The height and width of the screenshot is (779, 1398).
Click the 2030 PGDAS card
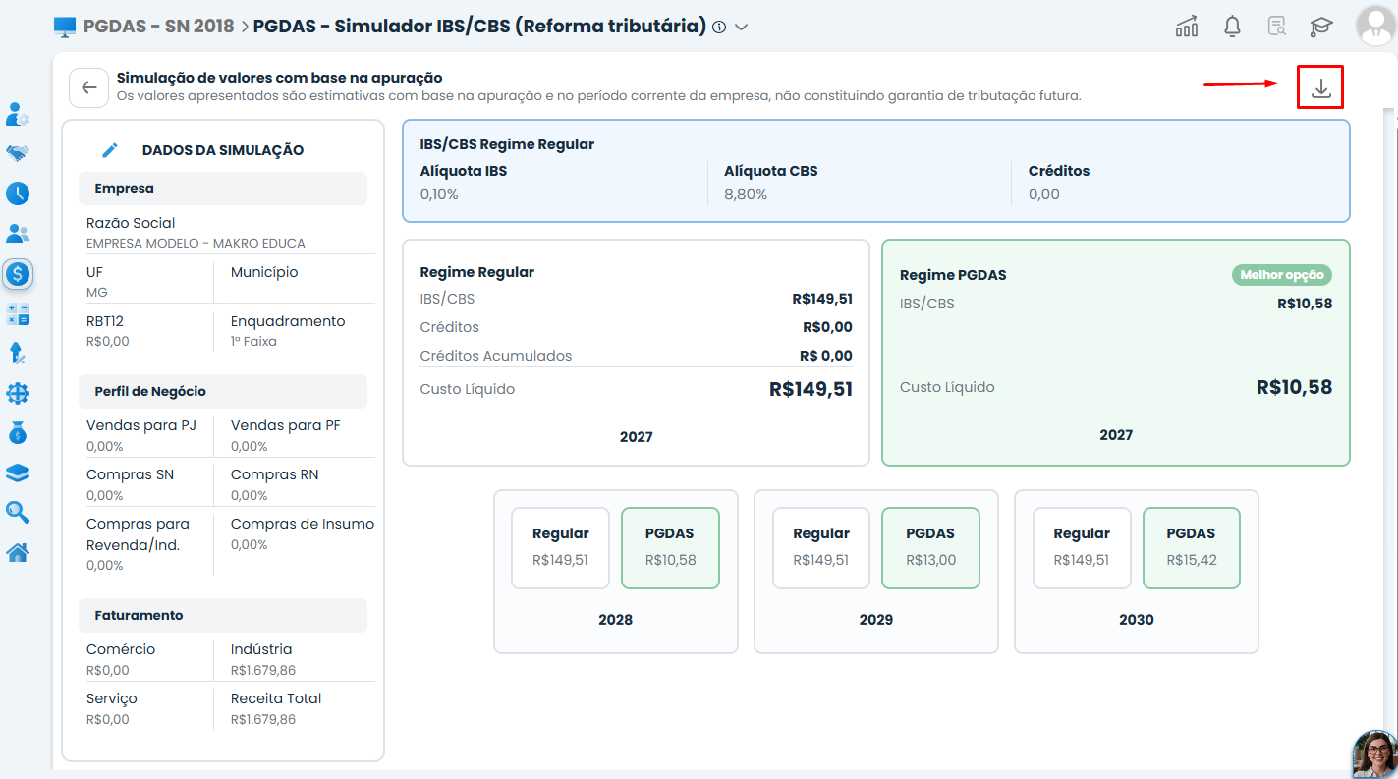click(1191, 548)
